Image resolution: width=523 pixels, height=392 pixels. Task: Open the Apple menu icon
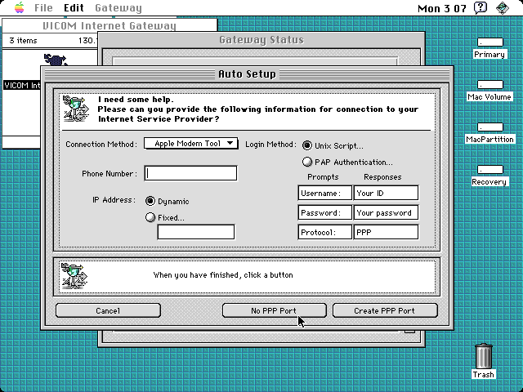coord(20,7)
